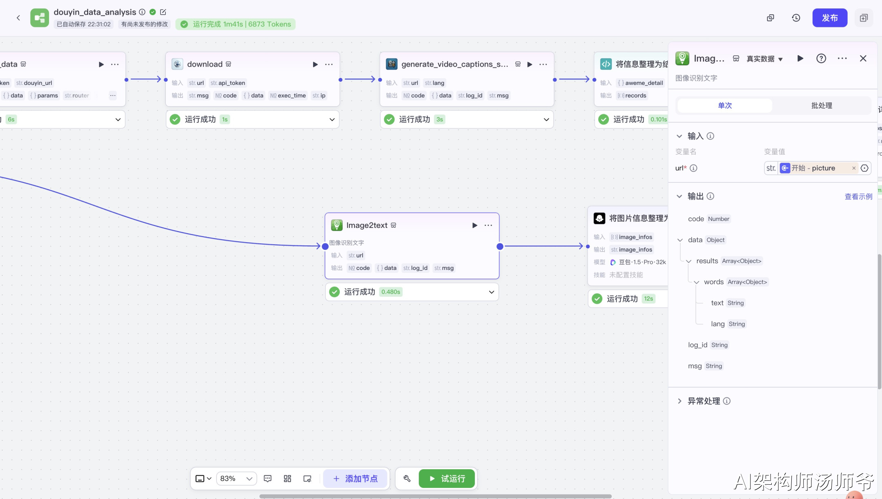Image resolution: width=882 pixels, height=499 pixels.
Task: Expand the 异常处理 section
Action: [679, 401]
